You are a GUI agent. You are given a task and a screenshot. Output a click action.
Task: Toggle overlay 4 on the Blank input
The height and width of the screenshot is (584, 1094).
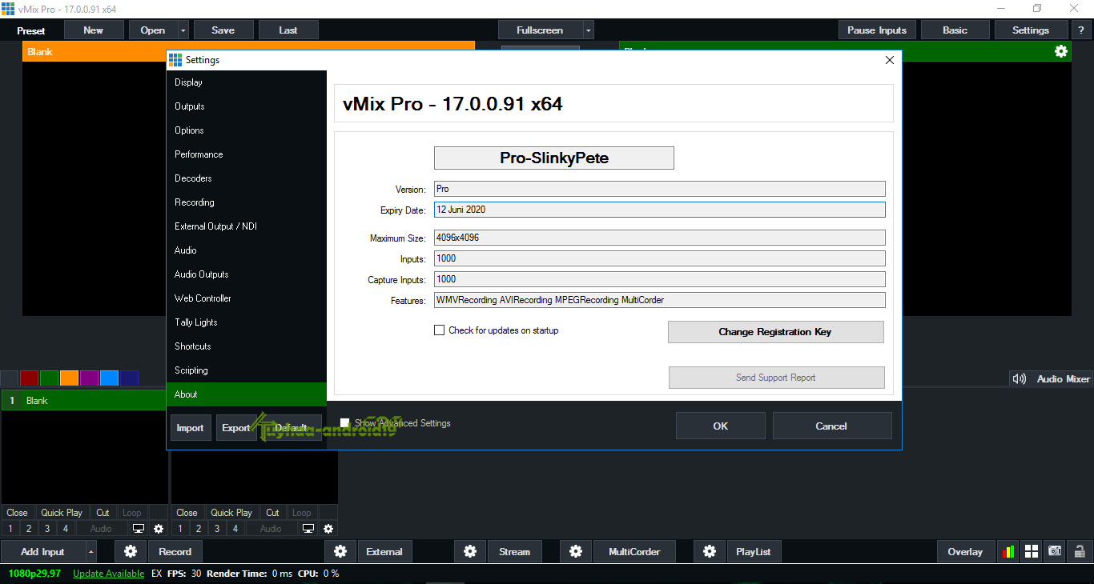point(66,529)
